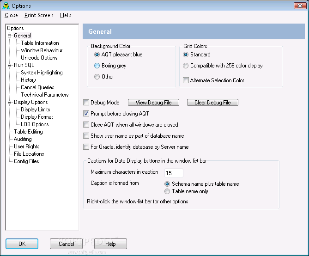Open Config Files settings
309x256 pixels.
click(x=26, y=161)
